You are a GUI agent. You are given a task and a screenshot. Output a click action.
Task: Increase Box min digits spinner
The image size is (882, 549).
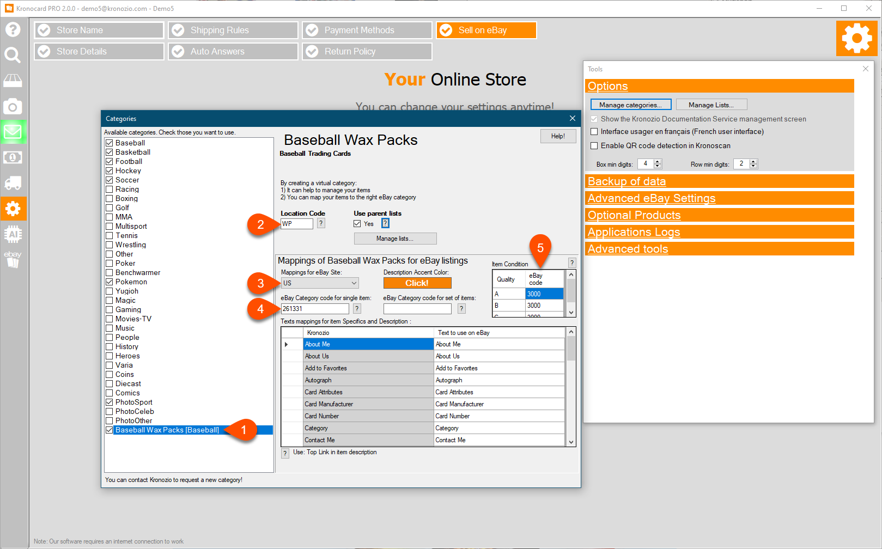point(658,162)
